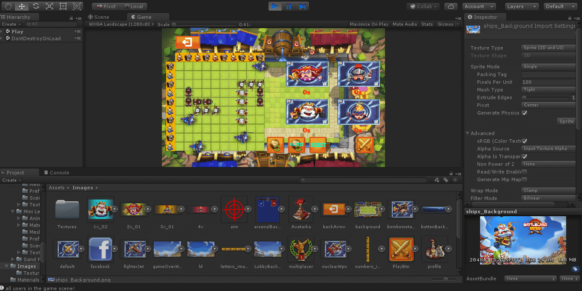
Task: Open the game resolution WXGA Landscape dropdown
Action: point(121,24)
